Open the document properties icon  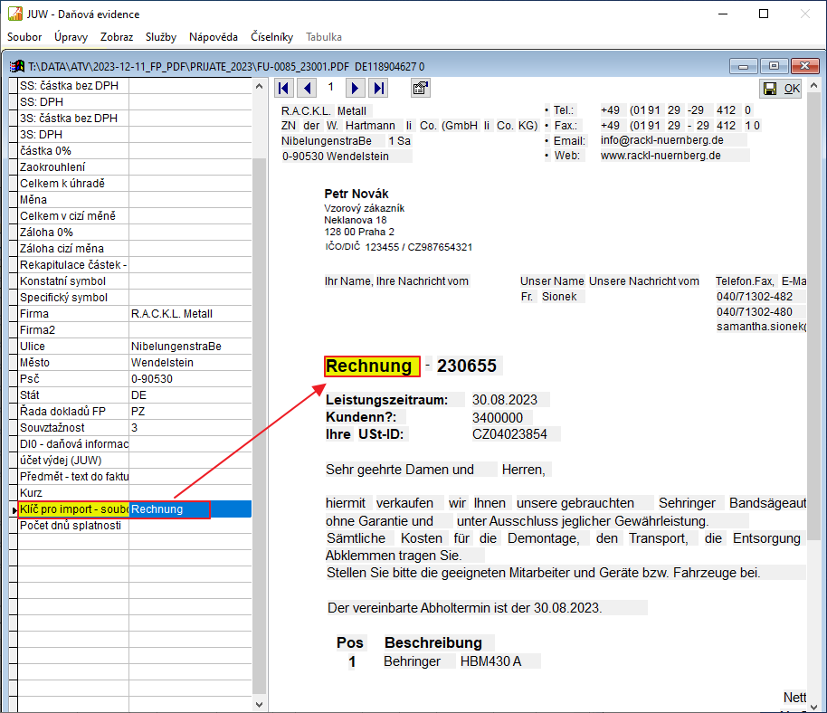pos(421,88)
